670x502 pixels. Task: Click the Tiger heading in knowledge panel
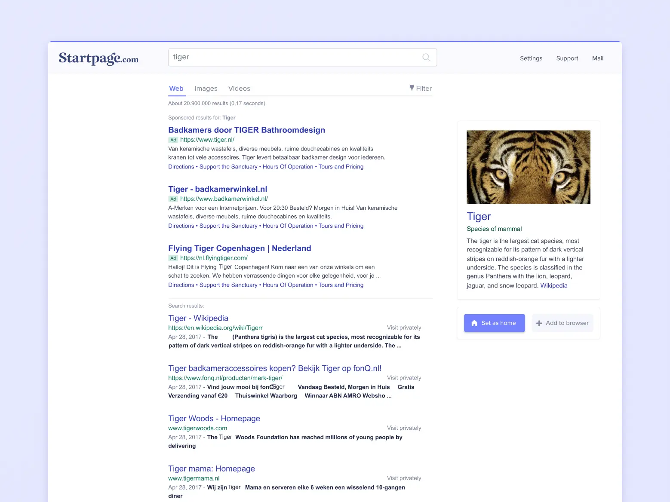(x=479, y=217)
